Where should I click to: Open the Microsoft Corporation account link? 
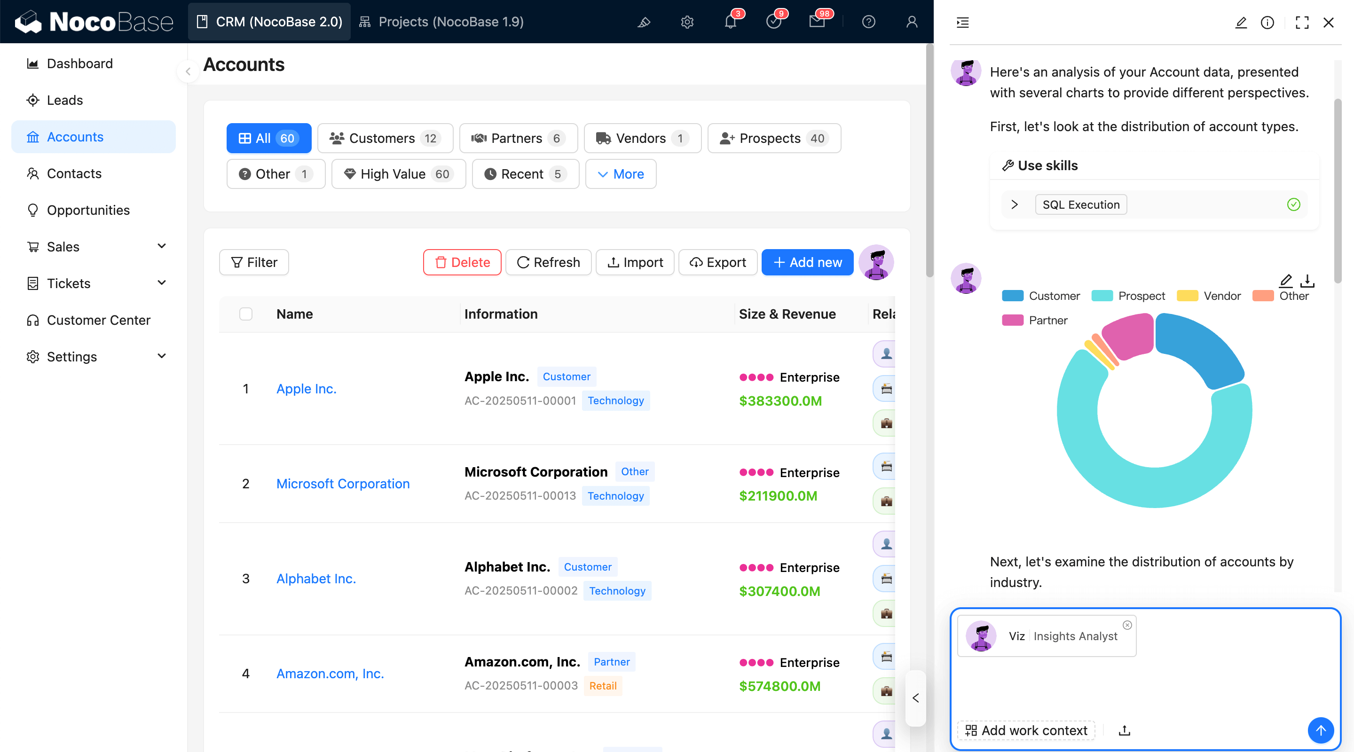(x=343, y=484)
